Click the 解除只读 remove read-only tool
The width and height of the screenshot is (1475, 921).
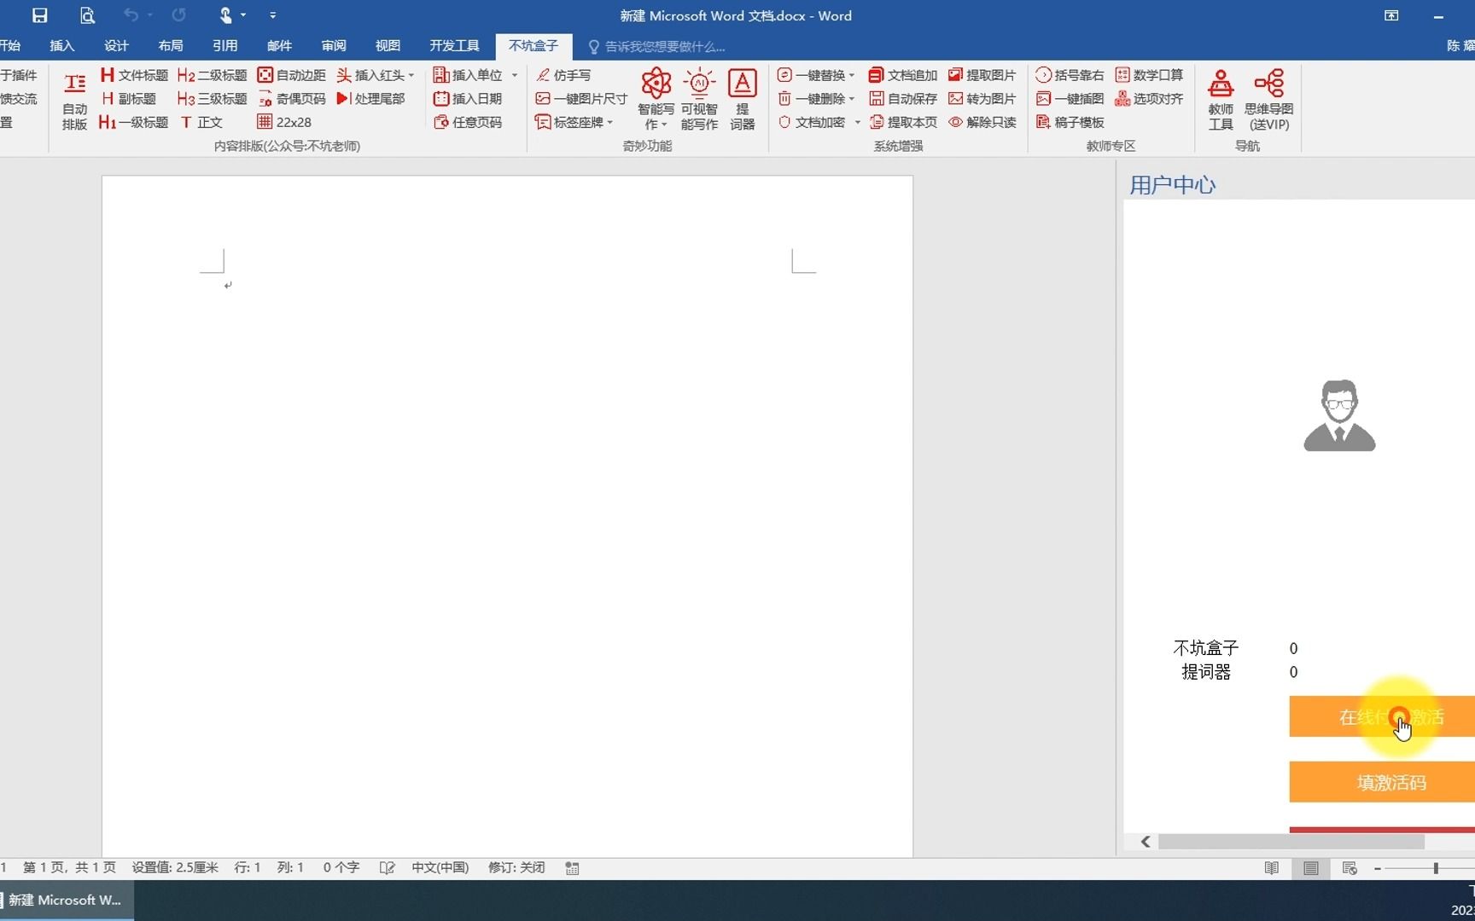coord(982,122)
